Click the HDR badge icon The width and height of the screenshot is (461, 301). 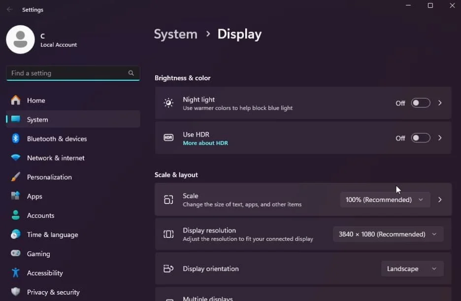coord(168,137)
